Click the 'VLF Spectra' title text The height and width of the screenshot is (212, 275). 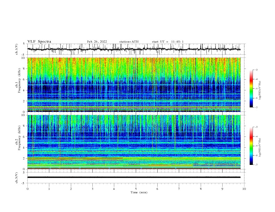(39, 42)
